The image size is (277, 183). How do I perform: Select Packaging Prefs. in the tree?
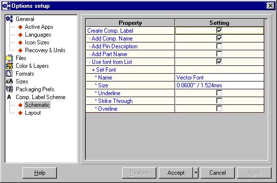click(x=35, y=89)
